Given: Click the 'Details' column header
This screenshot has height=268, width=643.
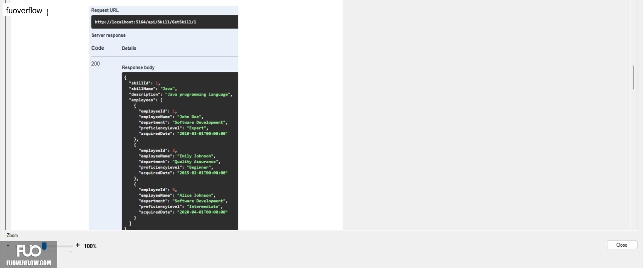Looking at the screenshot, I should pos(129,48).
